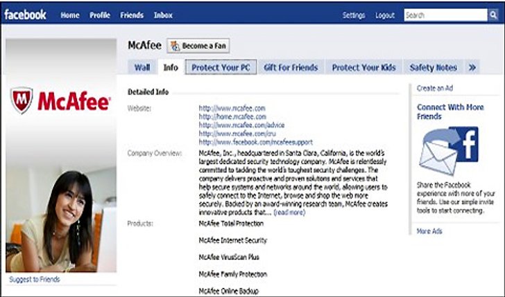
Task: Open the mcafee.com/advice website link
Action: click(x=241, y=125)
